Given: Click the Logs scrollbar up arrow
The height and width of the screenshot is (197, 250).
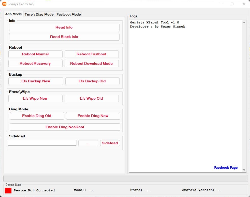Looking at the screenshot, I should coord(244,22).
